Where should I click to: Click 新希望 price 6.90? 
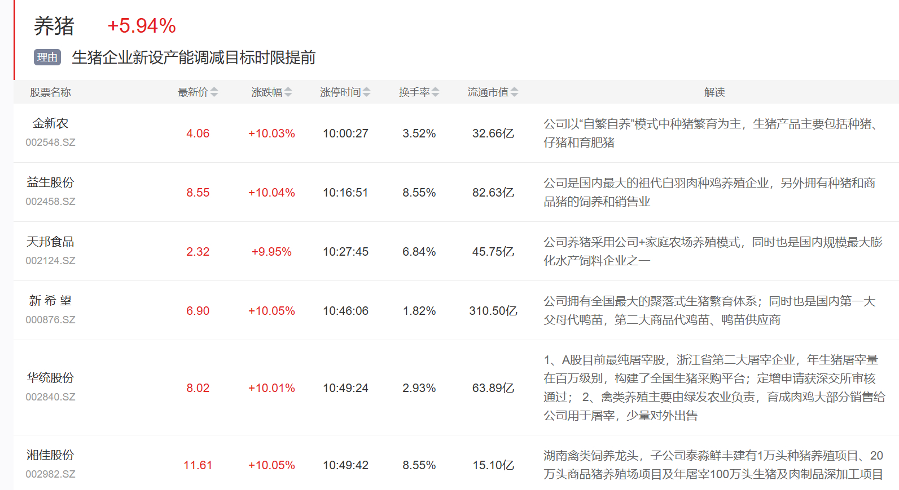click(198, 311)
